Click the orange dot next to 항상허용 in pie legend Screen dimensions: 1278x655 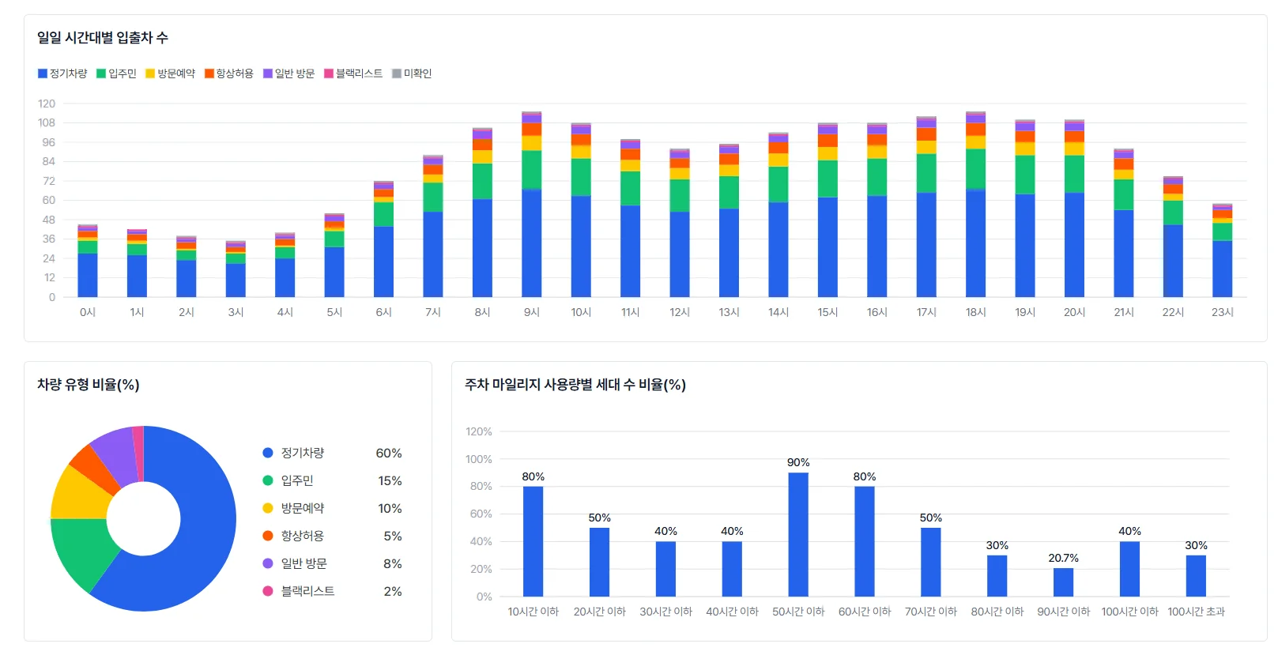tap(268, 536)
